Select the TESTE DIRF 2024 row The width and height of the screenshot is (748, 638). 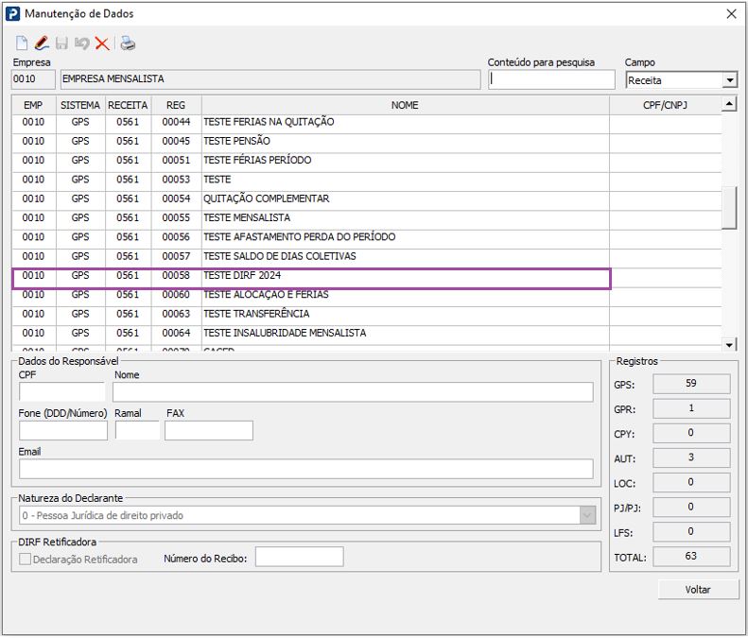pyautogui.click(x=310, y=276)
